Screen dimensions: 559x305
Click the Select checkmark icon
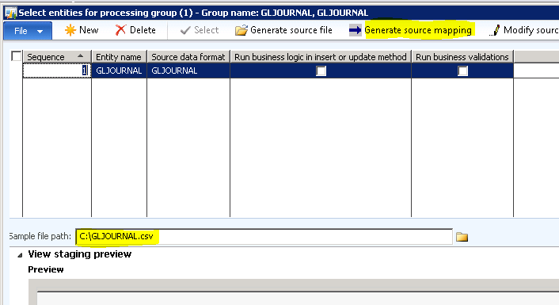click(x=185, y=30)
